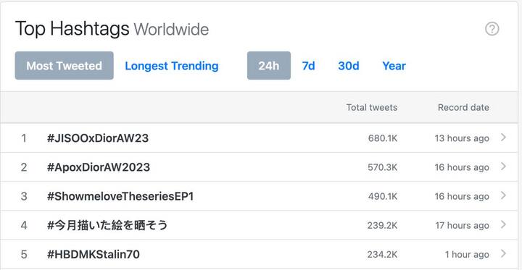
Task: Click the Record date column header
Action: 463,107
